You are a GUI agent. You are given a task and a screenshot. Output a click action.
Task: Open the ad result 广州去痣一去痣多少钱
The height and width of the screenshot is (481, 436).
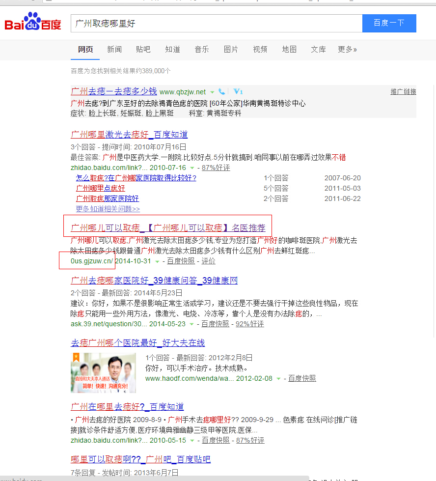pos(114,91)
